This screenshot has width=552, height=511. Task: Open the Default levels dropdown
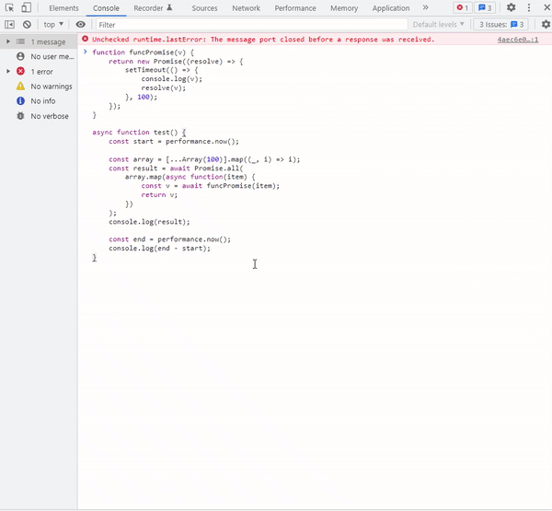coord(438,24)
